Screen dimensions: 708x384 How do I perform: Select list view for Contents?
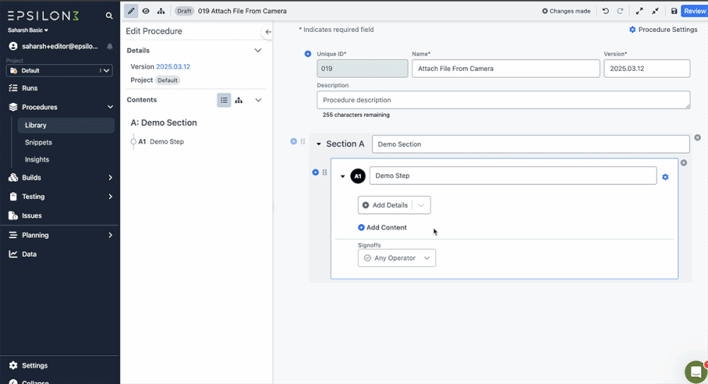224,101
